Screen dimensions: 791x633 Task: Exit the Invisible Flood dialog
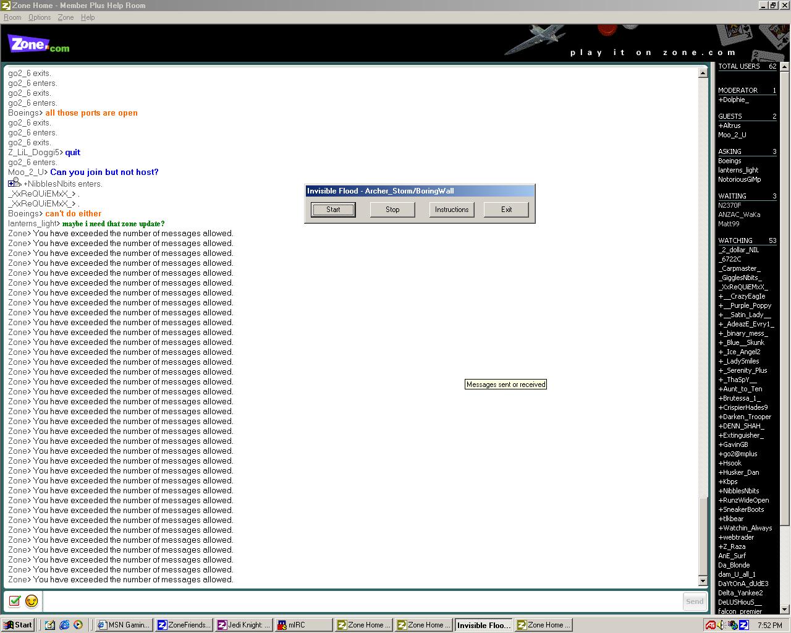[506, 210]
